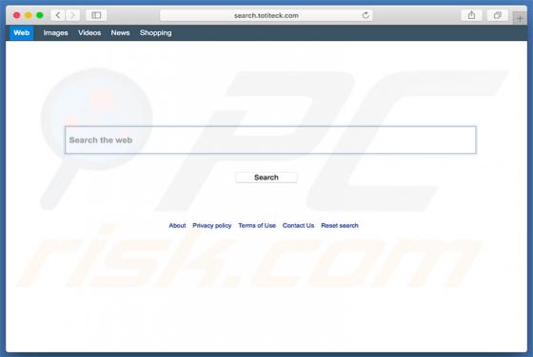Screen dimensions: 533x357
Task: Select the Web tab
Action: pos(21,33)
